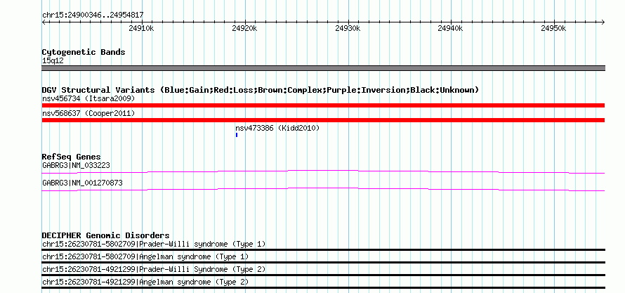The width and height of the screenshot is (625, 293).
Task: Open nsv473386 (Kidd2010) variant label
Action: point(277,129)
